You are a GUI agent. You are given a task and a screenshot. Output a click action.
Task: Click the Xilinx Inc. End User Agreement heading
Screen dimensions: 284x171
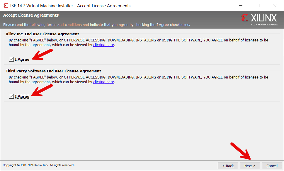click(43, 34)
